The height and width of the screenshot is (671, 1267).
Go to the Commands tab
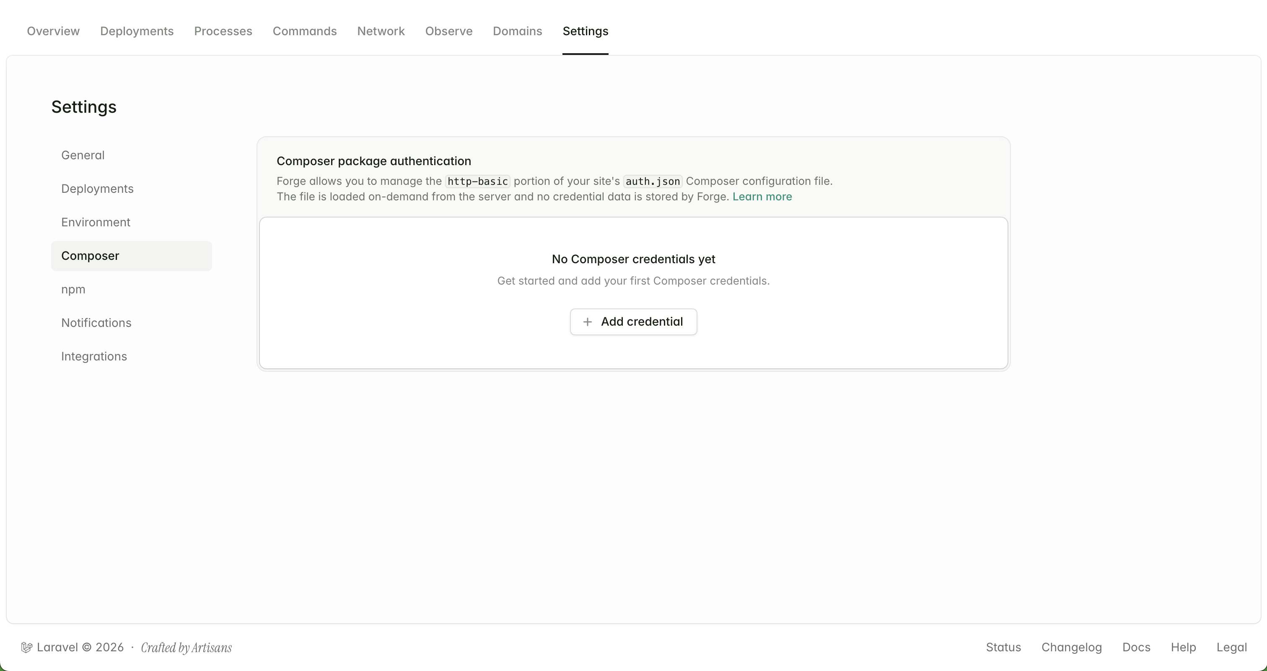[x=305, y=31]
